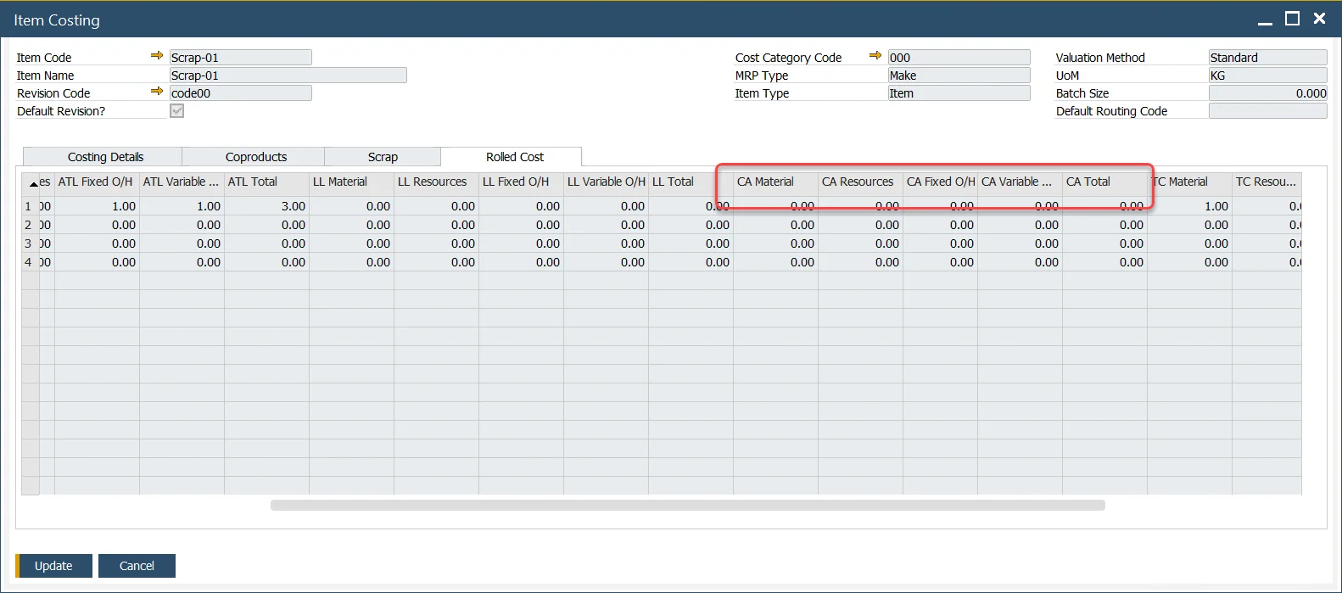Select the CA Total column header
Viewport: 1342px width, 593px height.
pos(1103,182)
